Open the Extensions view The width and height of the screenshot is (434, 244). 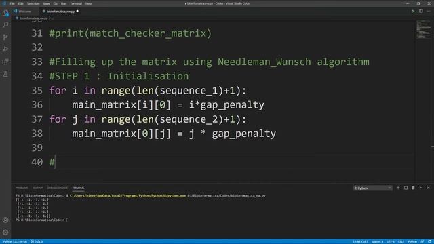pos(5,62)
